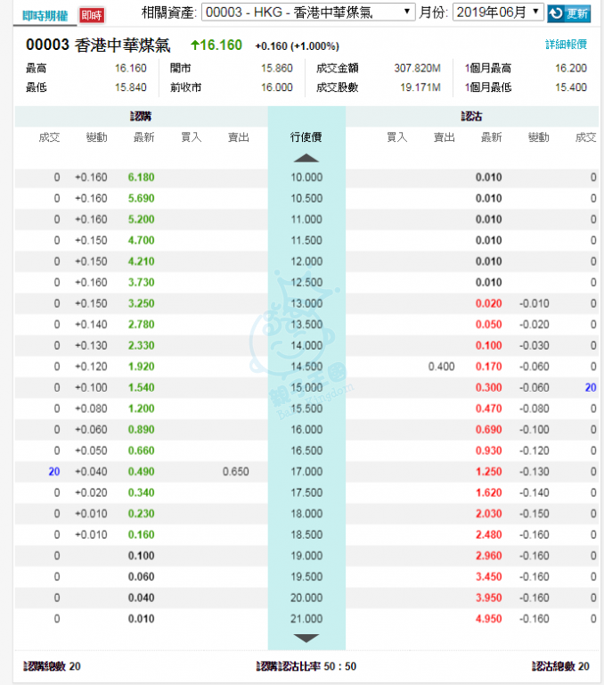Click the put bid price 0.400
This screenshot has height=685, width=604.
441,367
